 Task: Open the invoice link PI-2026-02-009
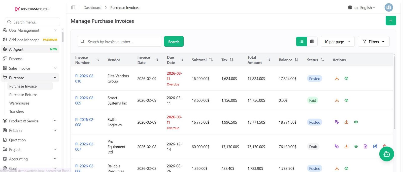pyautogui.click(x=85, y=101)
